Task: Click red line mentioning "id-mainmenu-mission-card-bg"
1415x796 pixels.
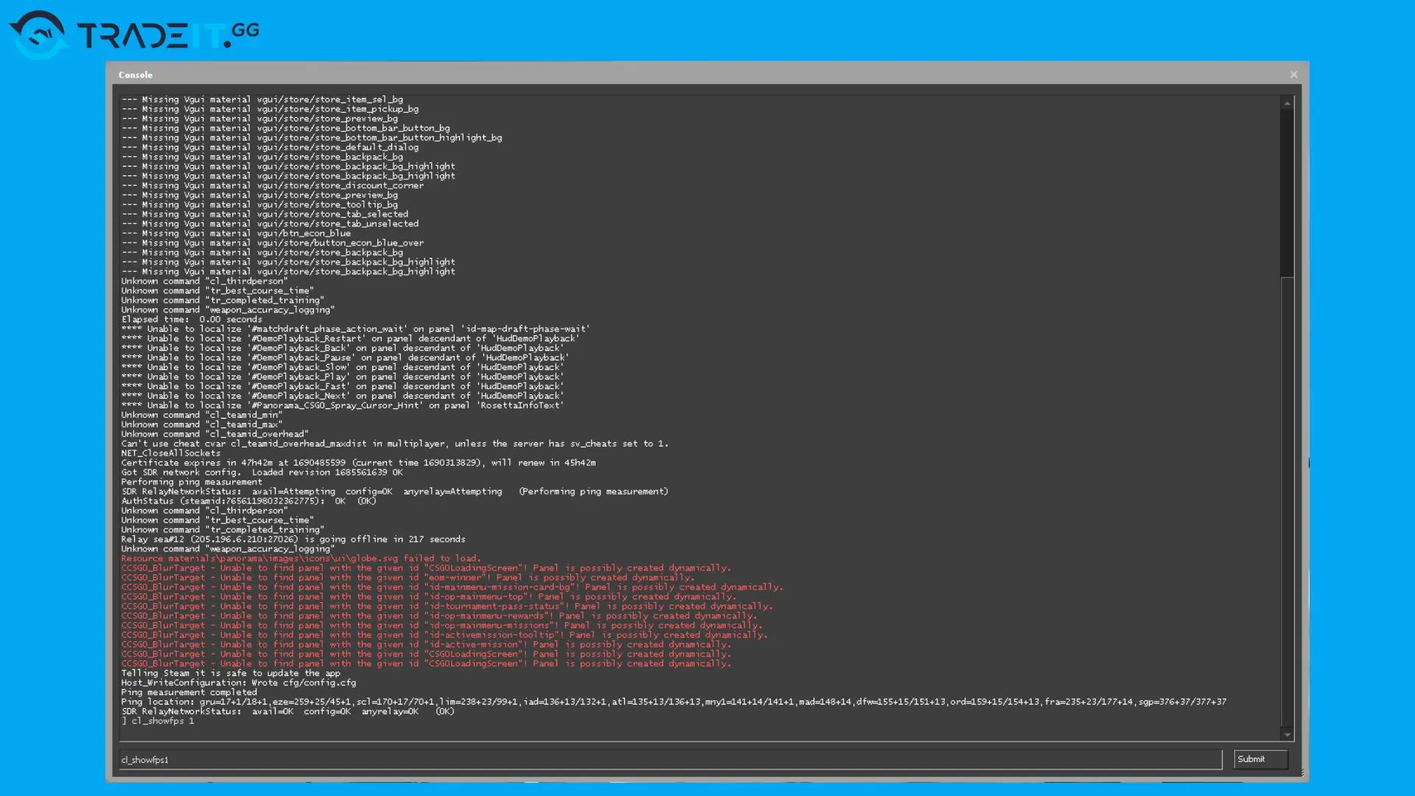Action: click(x=452, y=587)
